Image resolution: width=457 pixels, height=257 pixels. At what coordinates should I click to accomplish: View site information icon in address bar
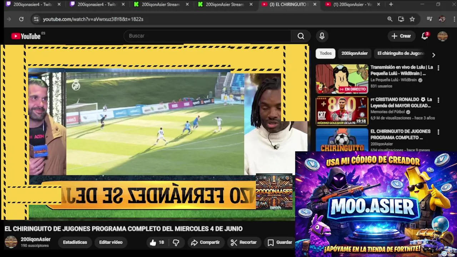coord(36,19)
